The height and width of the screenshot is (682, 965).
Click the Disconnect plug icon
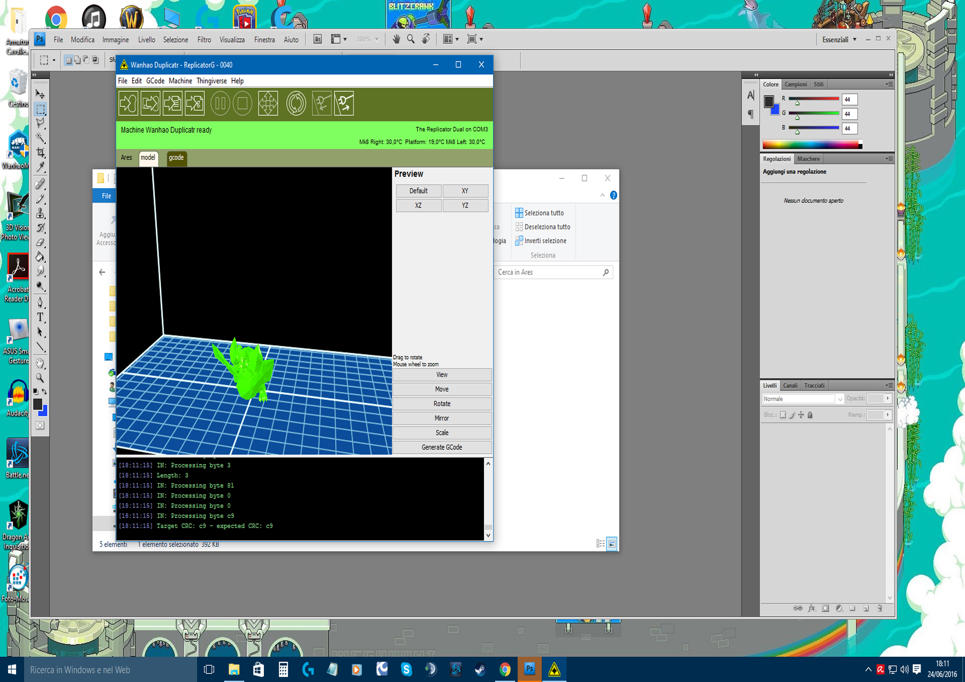[x=344, y=103]
